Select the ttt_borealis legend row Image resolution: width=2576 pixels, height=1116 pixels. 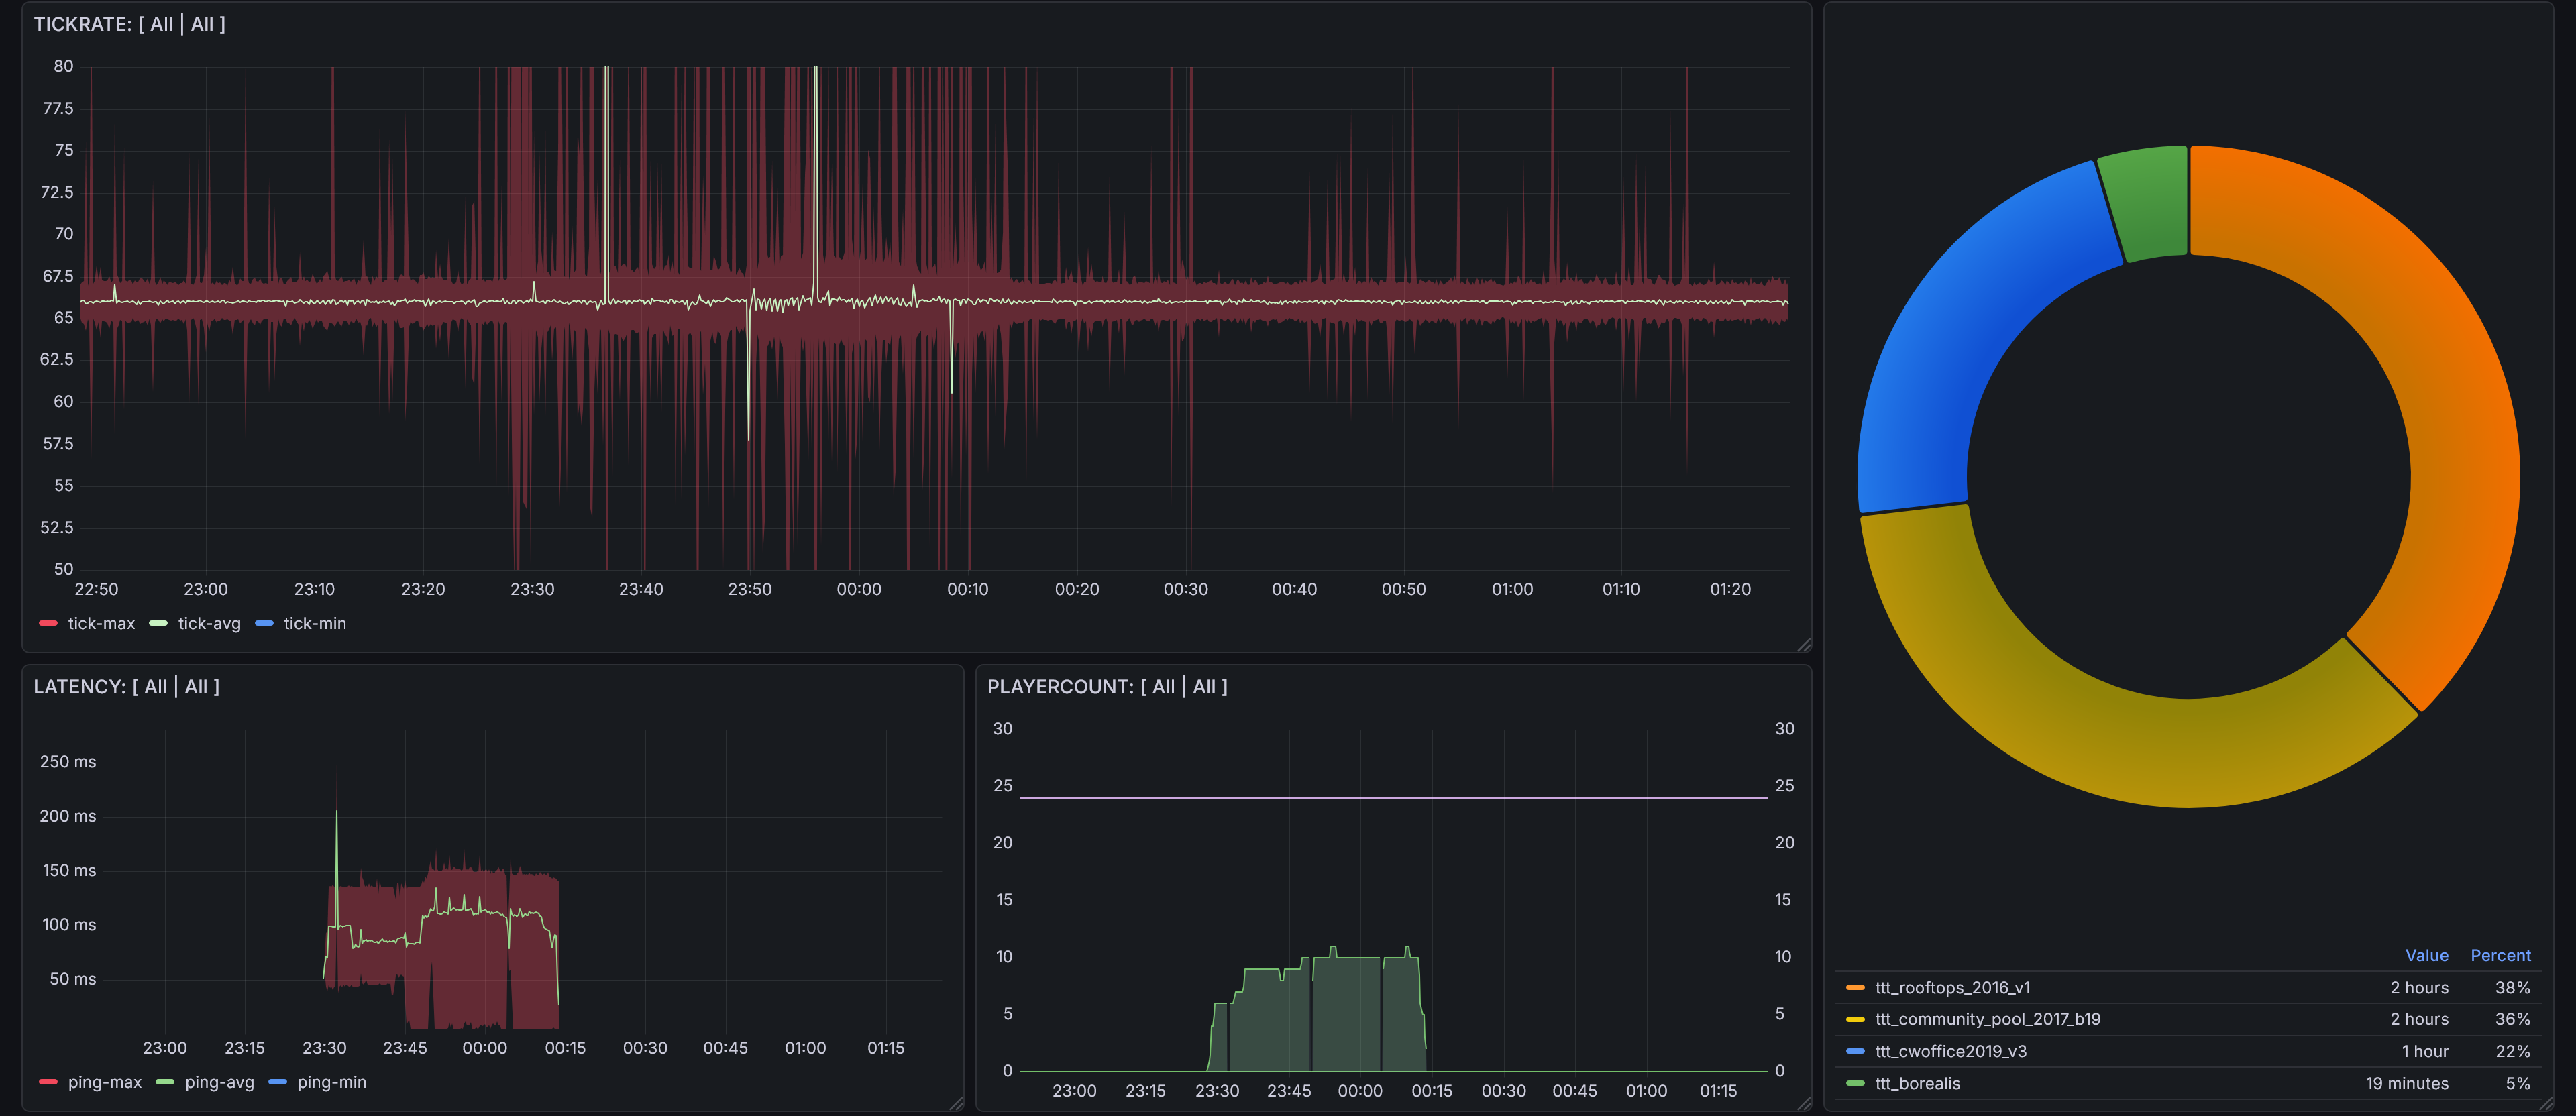1917,1084
